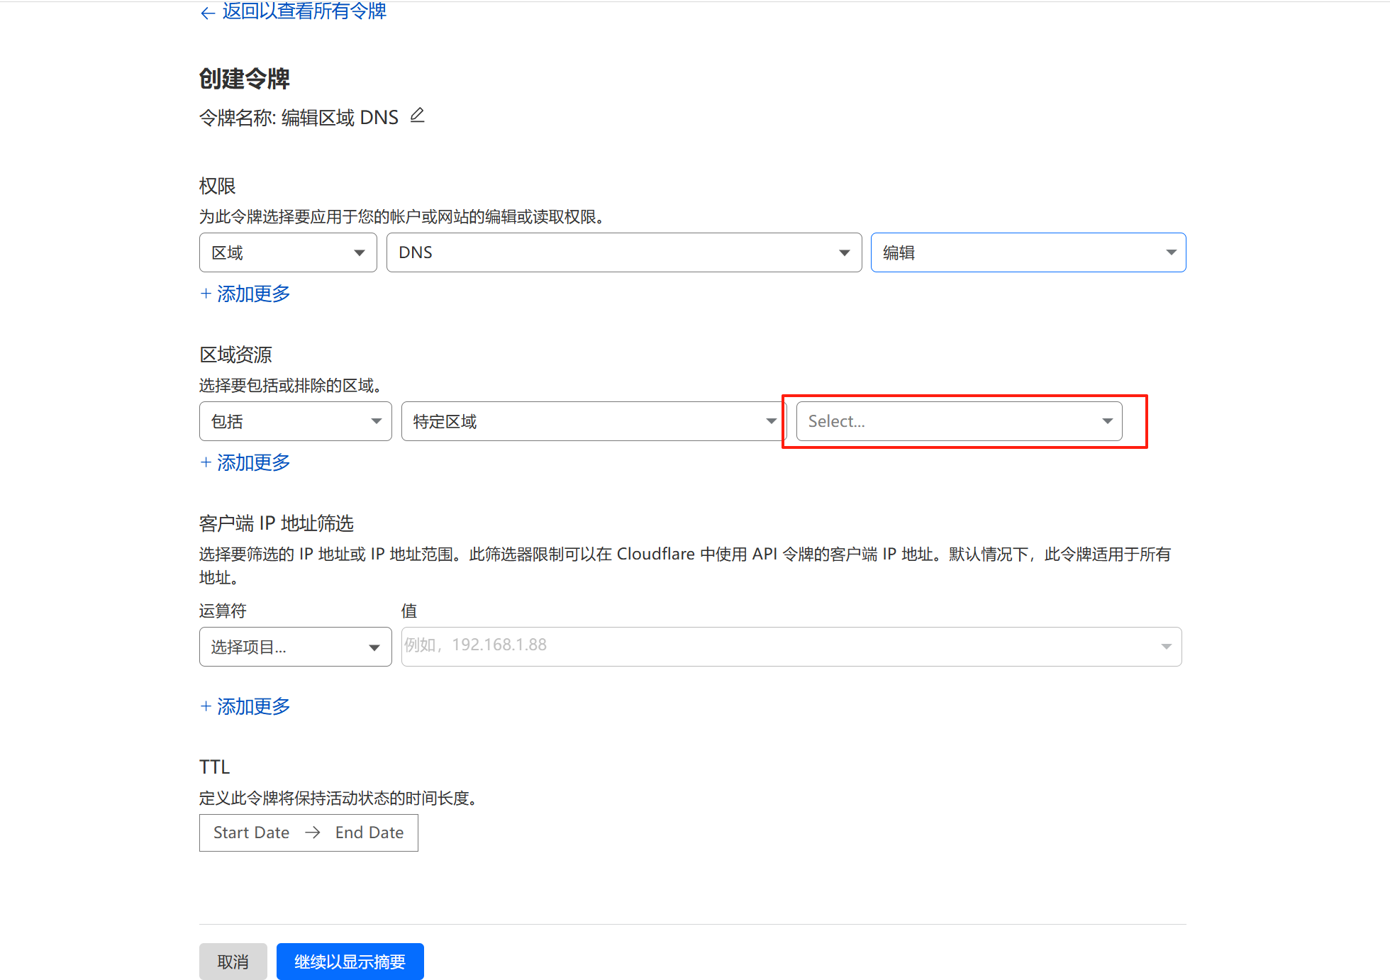Add more permissions below the 权限 row
This screenshot has width=1390, height=980.
pos(245,294)
